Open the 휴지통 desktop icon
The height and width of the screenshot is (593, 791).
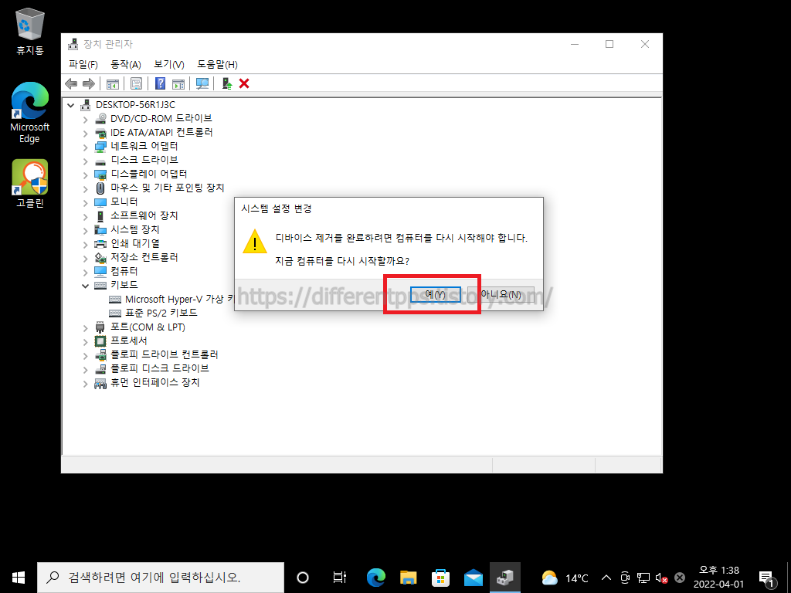[x=30, y=31]
